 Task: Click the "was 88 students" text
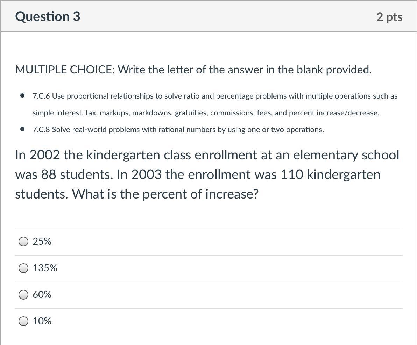pos(64,175)
